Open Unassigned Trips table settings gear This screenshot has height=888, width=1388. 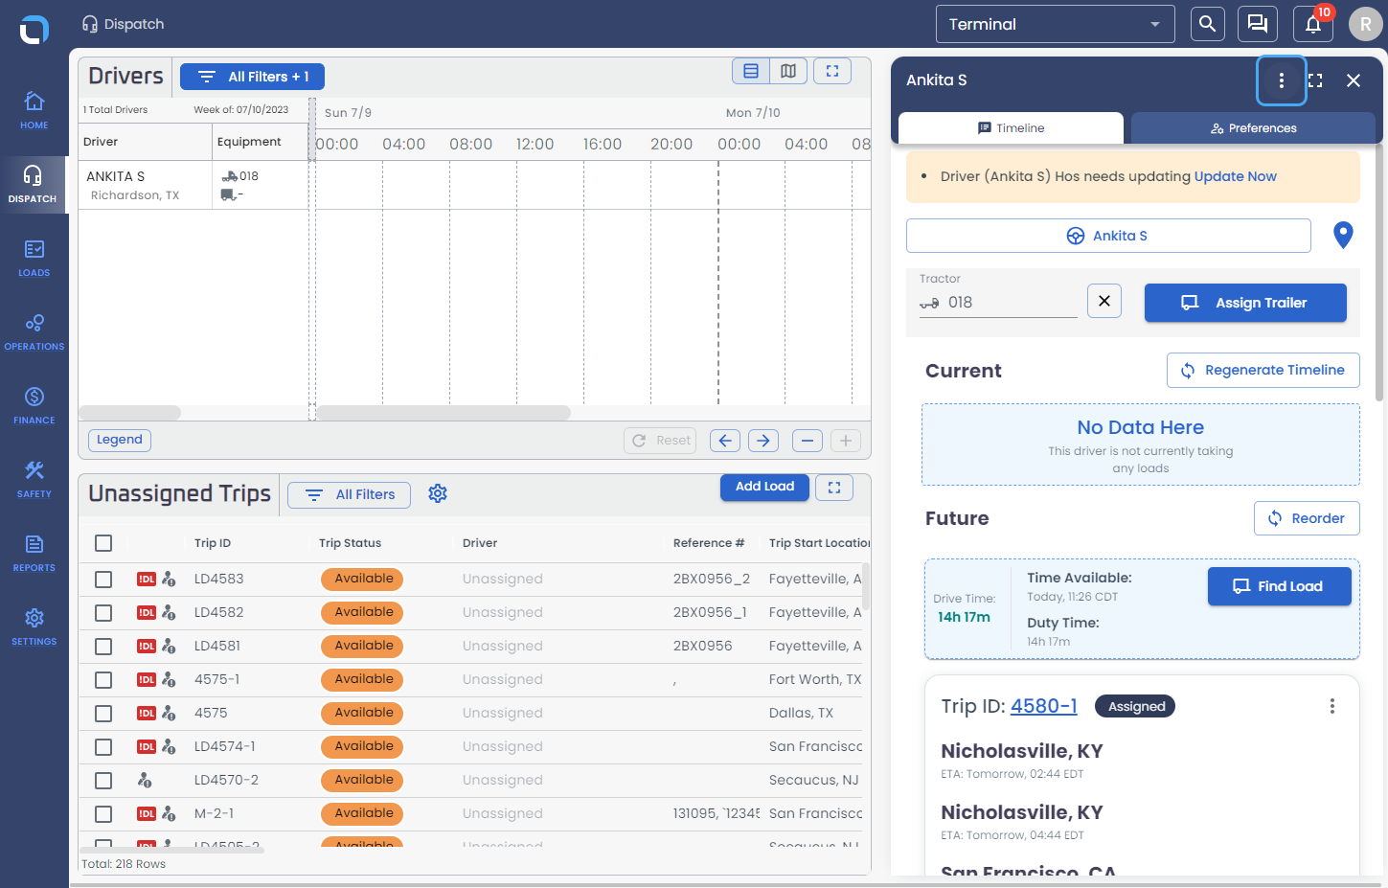point(438,493)
